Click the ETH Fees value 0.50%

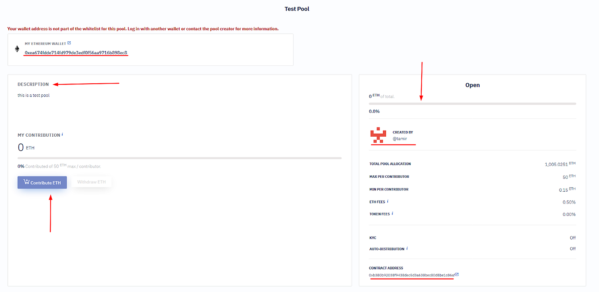[569, 202]
